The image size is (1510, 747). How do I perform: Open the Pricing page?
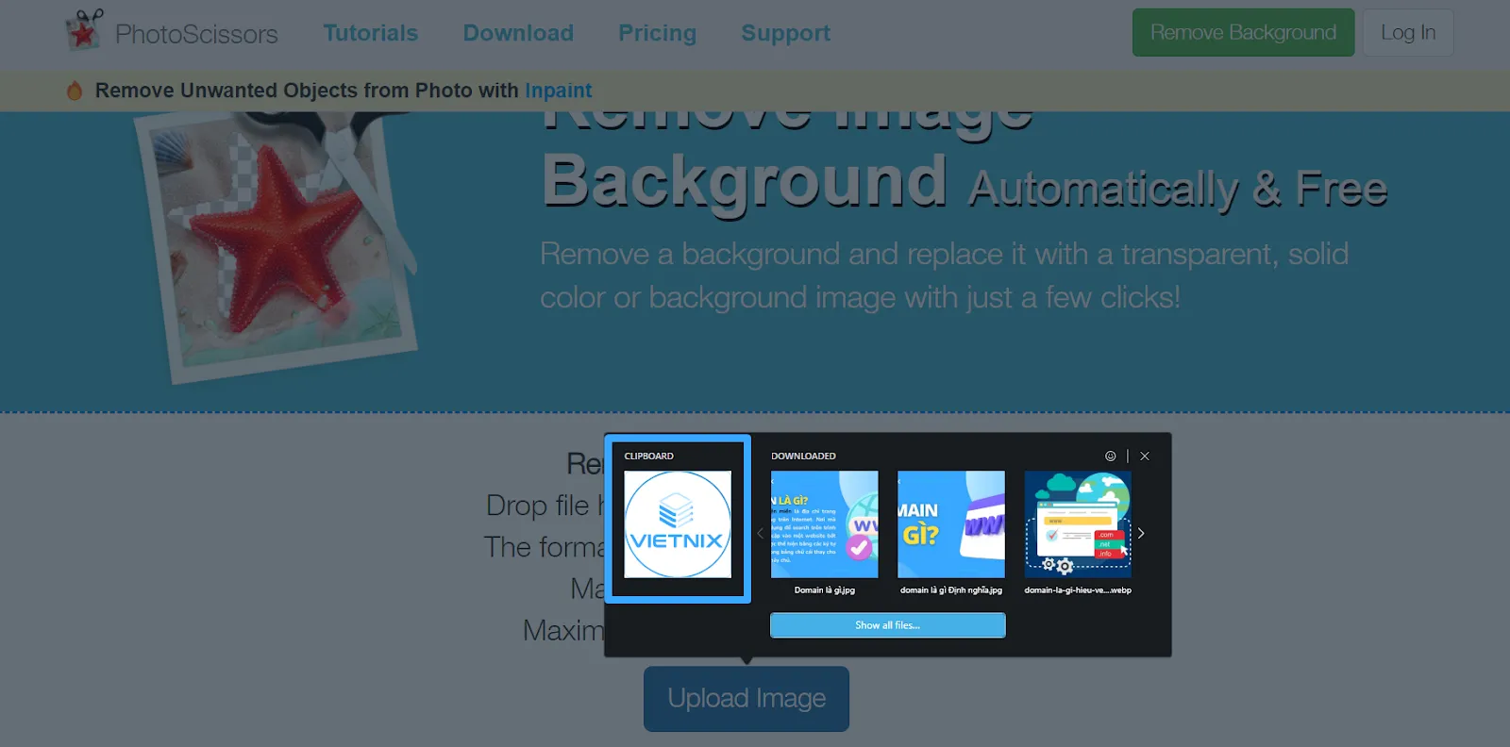pos(657,33)
